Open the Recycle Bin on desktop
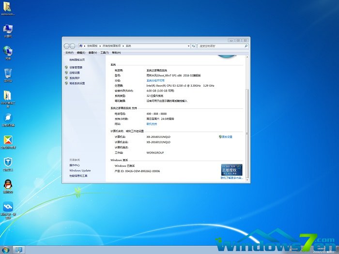The image size is (339, 254). (8, 74)
